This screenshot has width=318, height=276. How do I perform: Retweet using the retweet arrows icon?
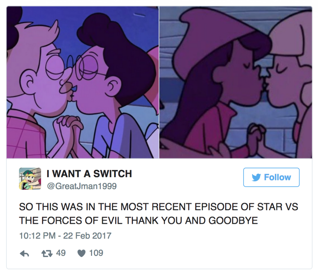coord(47,253)
